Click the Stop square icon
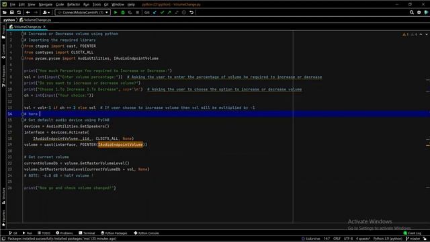The width and height of the screenshot is (430, 242). [x=137, y=12]
